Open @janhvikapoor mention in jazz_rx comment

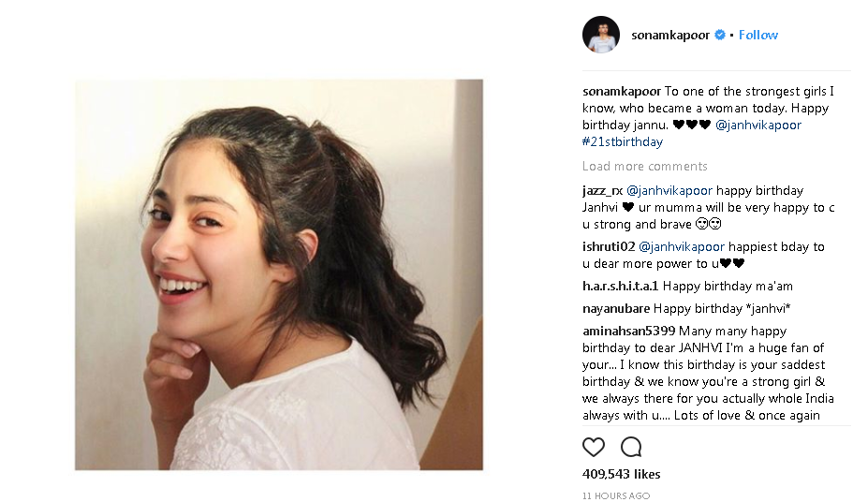point(669,190)
